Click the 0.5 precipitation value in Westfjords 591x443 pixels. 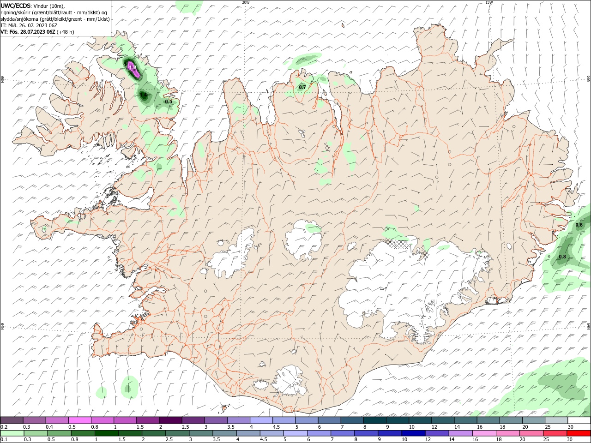(169, 102)
